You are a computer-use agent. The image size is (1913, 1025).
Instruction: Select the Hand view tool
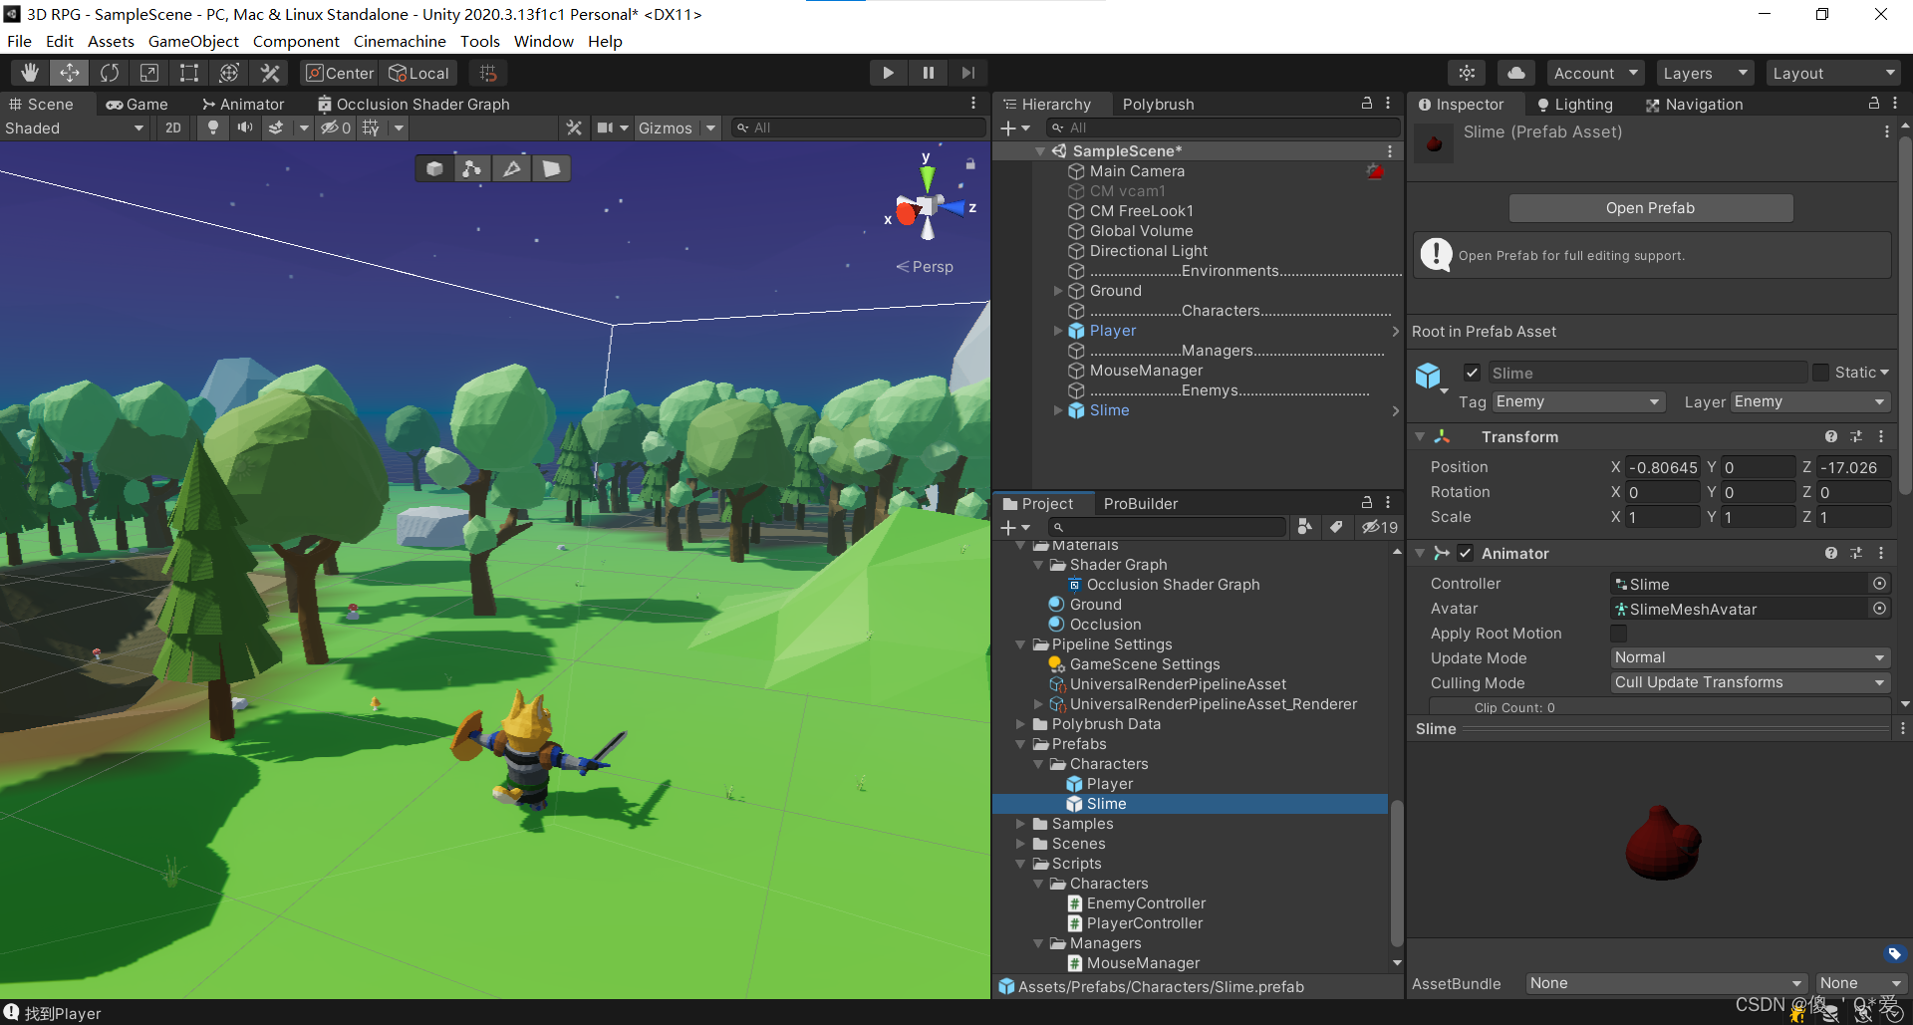[29, 72]
